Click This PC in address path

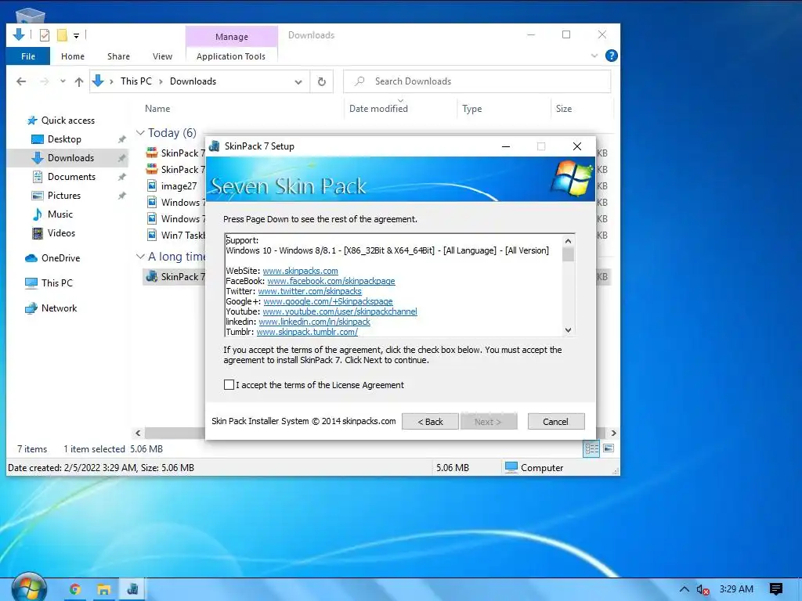(x=136, y=81)
